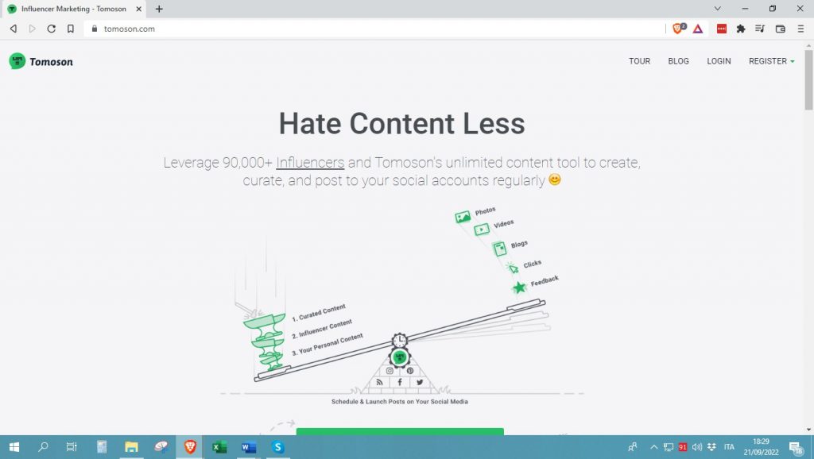Open the browser extensions puzzle icon

(741, 29)
